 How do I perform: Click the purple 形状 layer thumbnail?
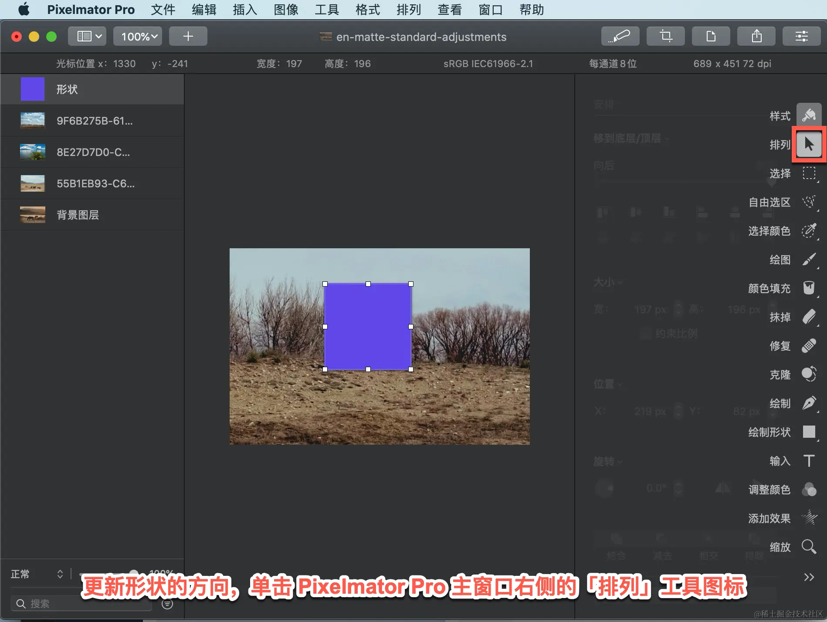tap(33, 89)
